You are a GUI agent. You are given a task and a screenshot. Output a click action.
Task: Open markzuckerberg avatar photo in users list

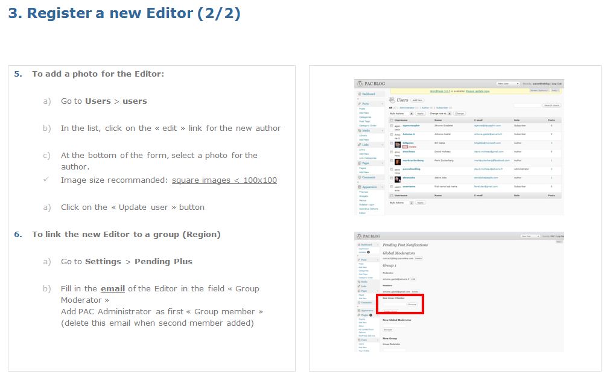pyautogui.click(x=398, y=162)
